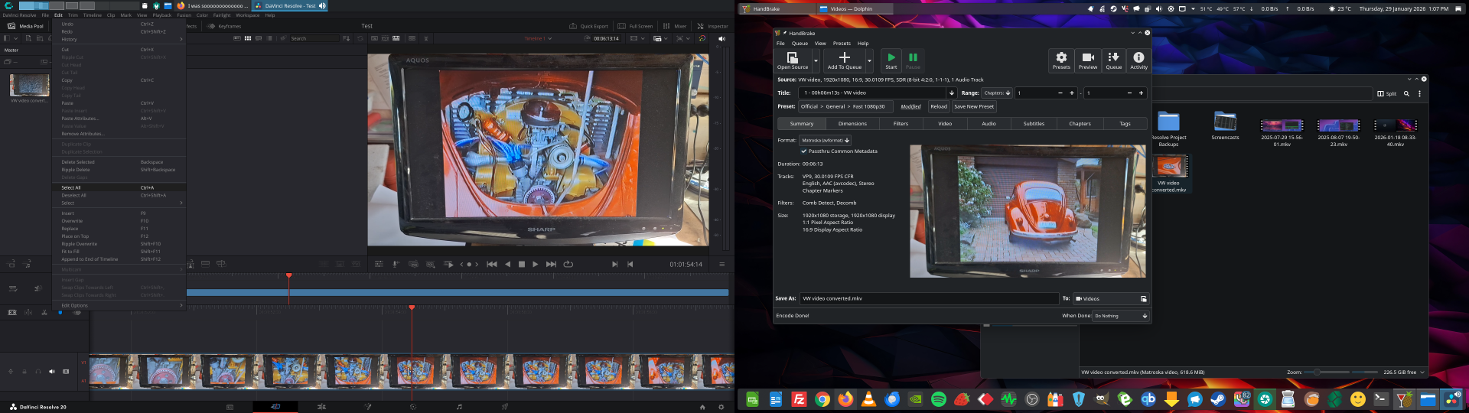Open qBittorrent from the dock
Image resolution: width=1469 pixels, height=413 pixels.
tap(1148, 399)
